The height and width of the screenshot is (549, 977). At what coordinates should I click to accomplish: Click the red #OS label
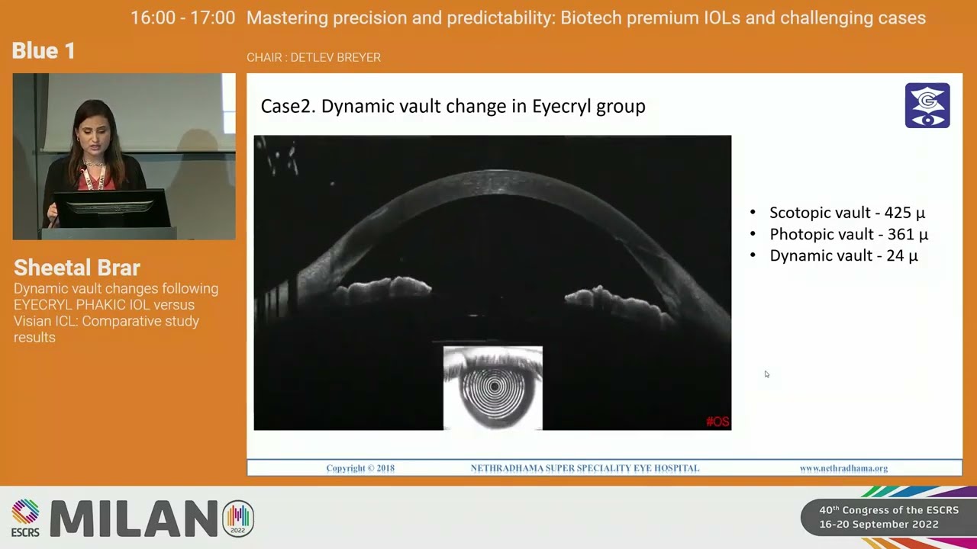click(x=717, y=422)
